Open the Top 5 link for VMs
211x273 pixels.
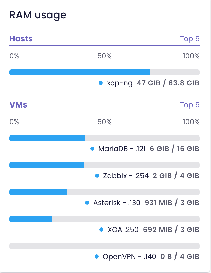coord(190,105)
